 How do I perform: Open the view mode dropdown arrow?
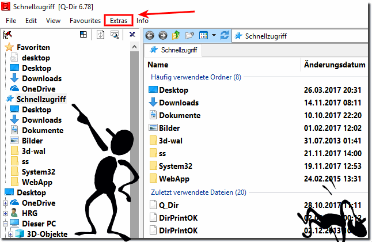pos(214,35)
